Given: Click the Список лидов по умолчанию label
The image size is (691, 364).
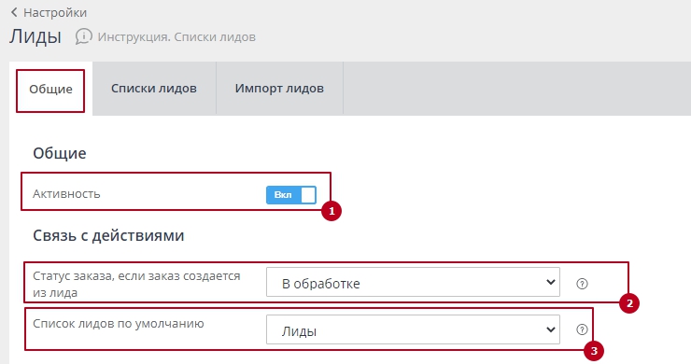Looking at the screenshot, I should (118, 324).
